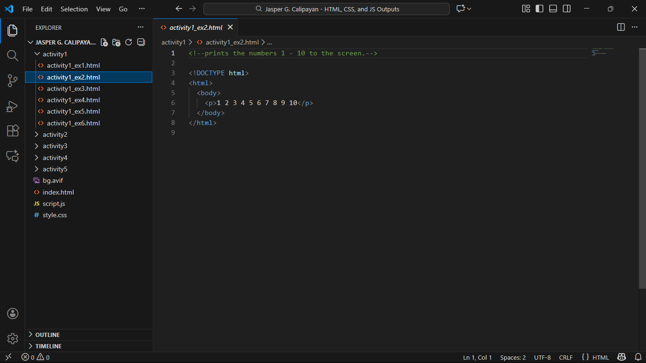Image resolution: width=646 pixels, height=363 pixels.
Task: Close the activity1_ex2.html tab
Action: pos(230,27)
